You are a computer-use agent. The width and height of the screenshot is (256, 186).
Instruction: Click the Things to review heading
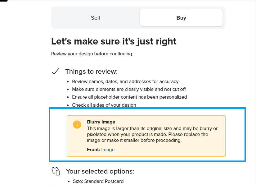(x=92, y=72)
